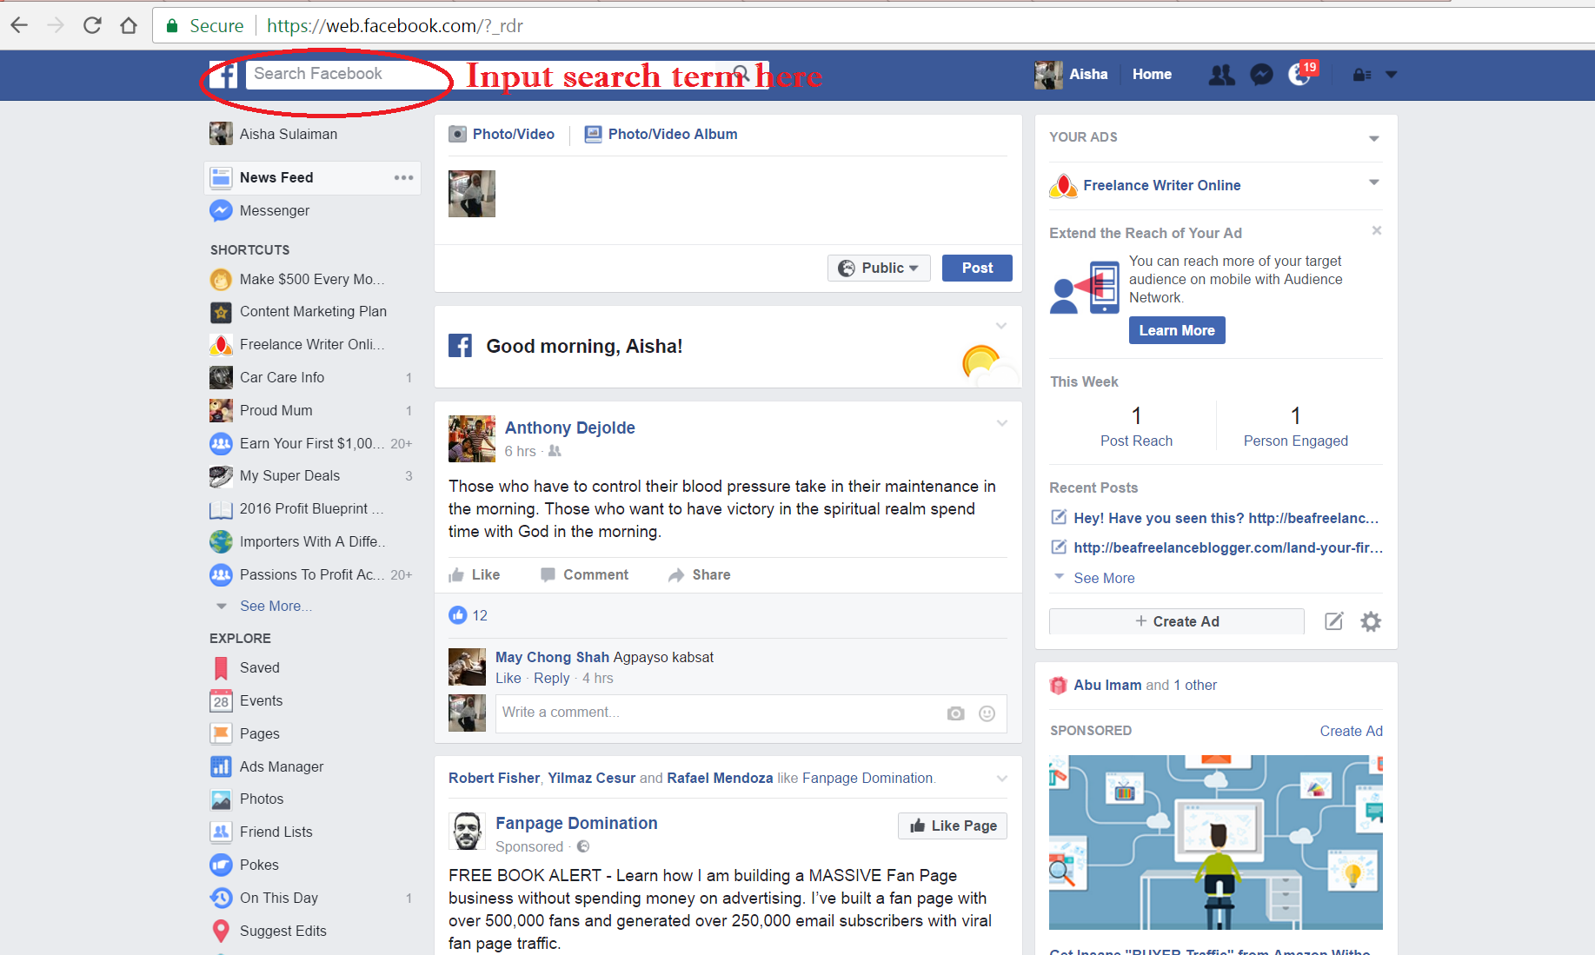Image resolution: width=1595 pixels, height=955 pixels.
Task: Like Page for Fanpage Domination
Action: click(953, 826)
